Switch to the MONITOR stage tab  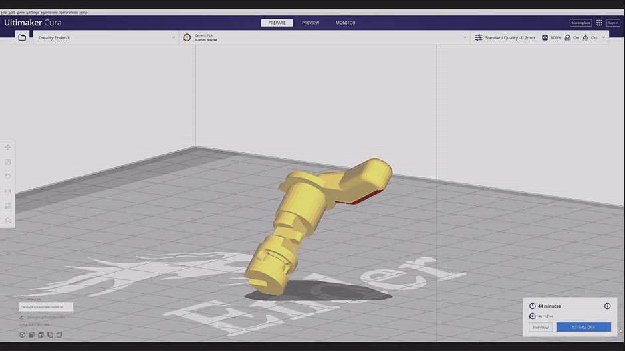tap(345, 23)
